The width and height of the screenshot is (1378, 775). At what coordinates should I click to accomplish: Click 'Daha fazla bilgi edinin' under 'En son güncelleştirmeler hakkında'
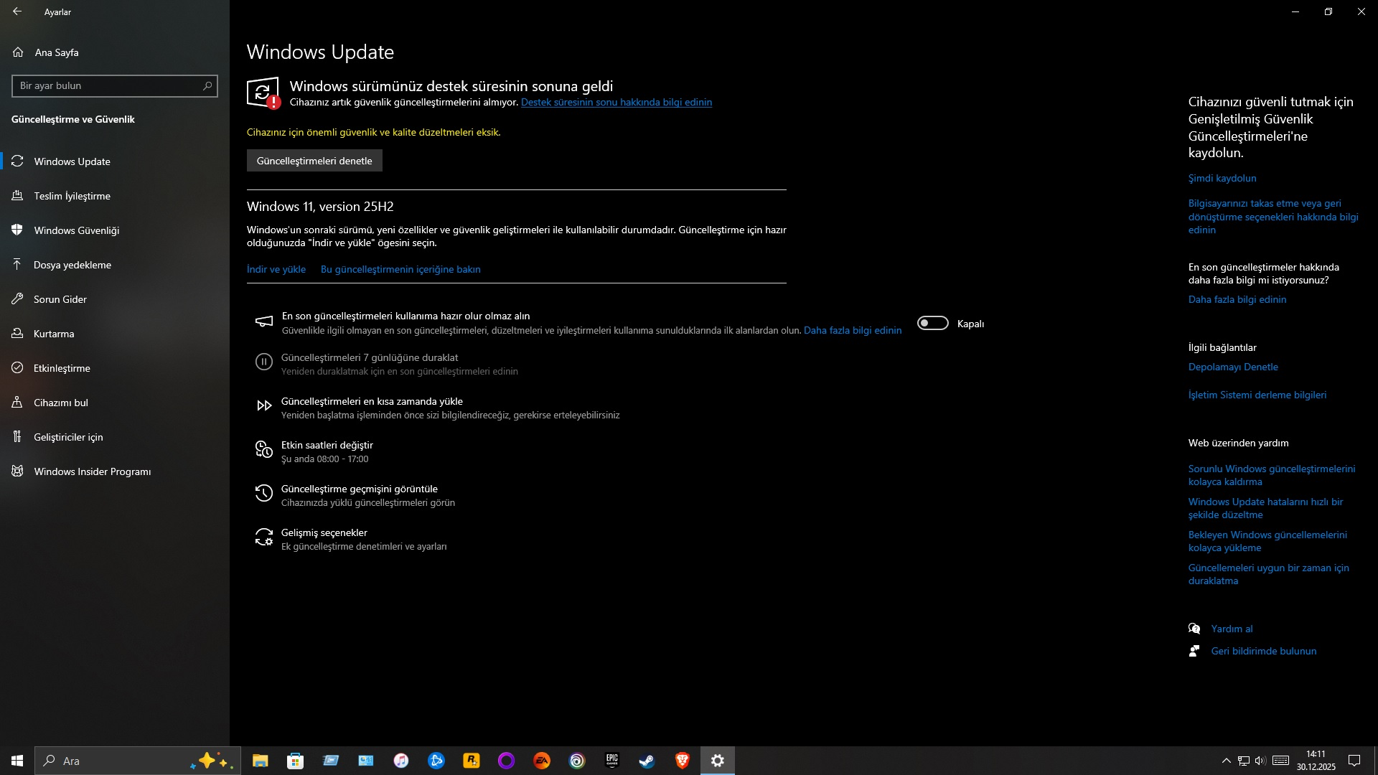1237,300
